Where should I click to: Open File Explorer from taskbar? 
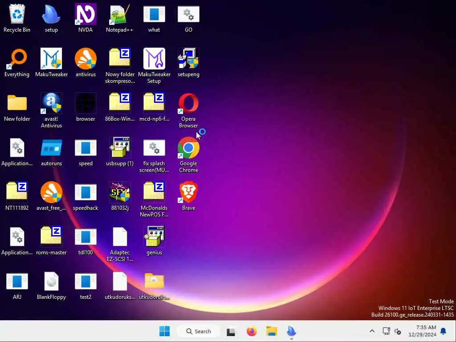pos(271,331)
